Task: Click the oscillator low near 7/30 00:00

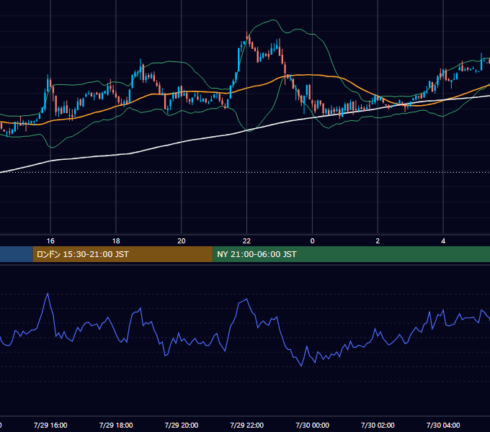Action: [x=301, y=366]
